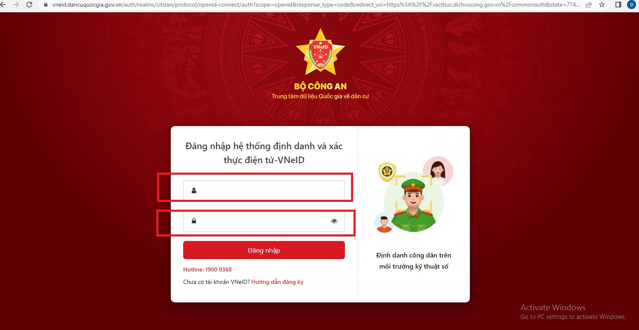Image resolution: width=639 pixels, height=330 pixels.
Task: Click the lock icon in the password field
Action: pos(194,221)
